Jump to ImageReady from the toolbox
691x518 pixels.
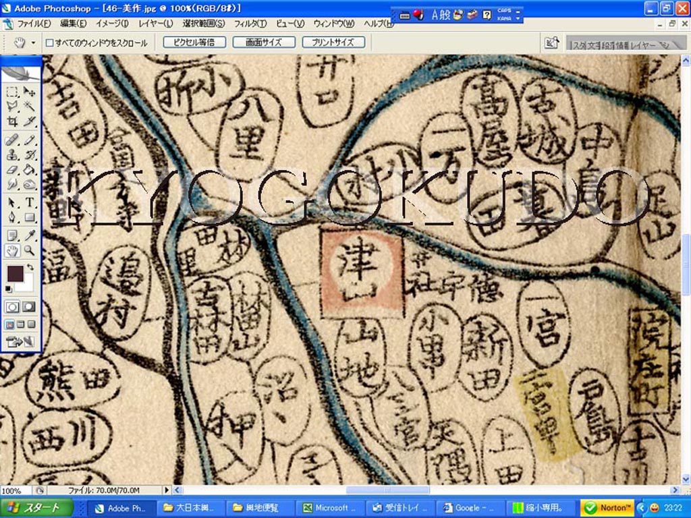pyautogui.click(x=20, y=341)
